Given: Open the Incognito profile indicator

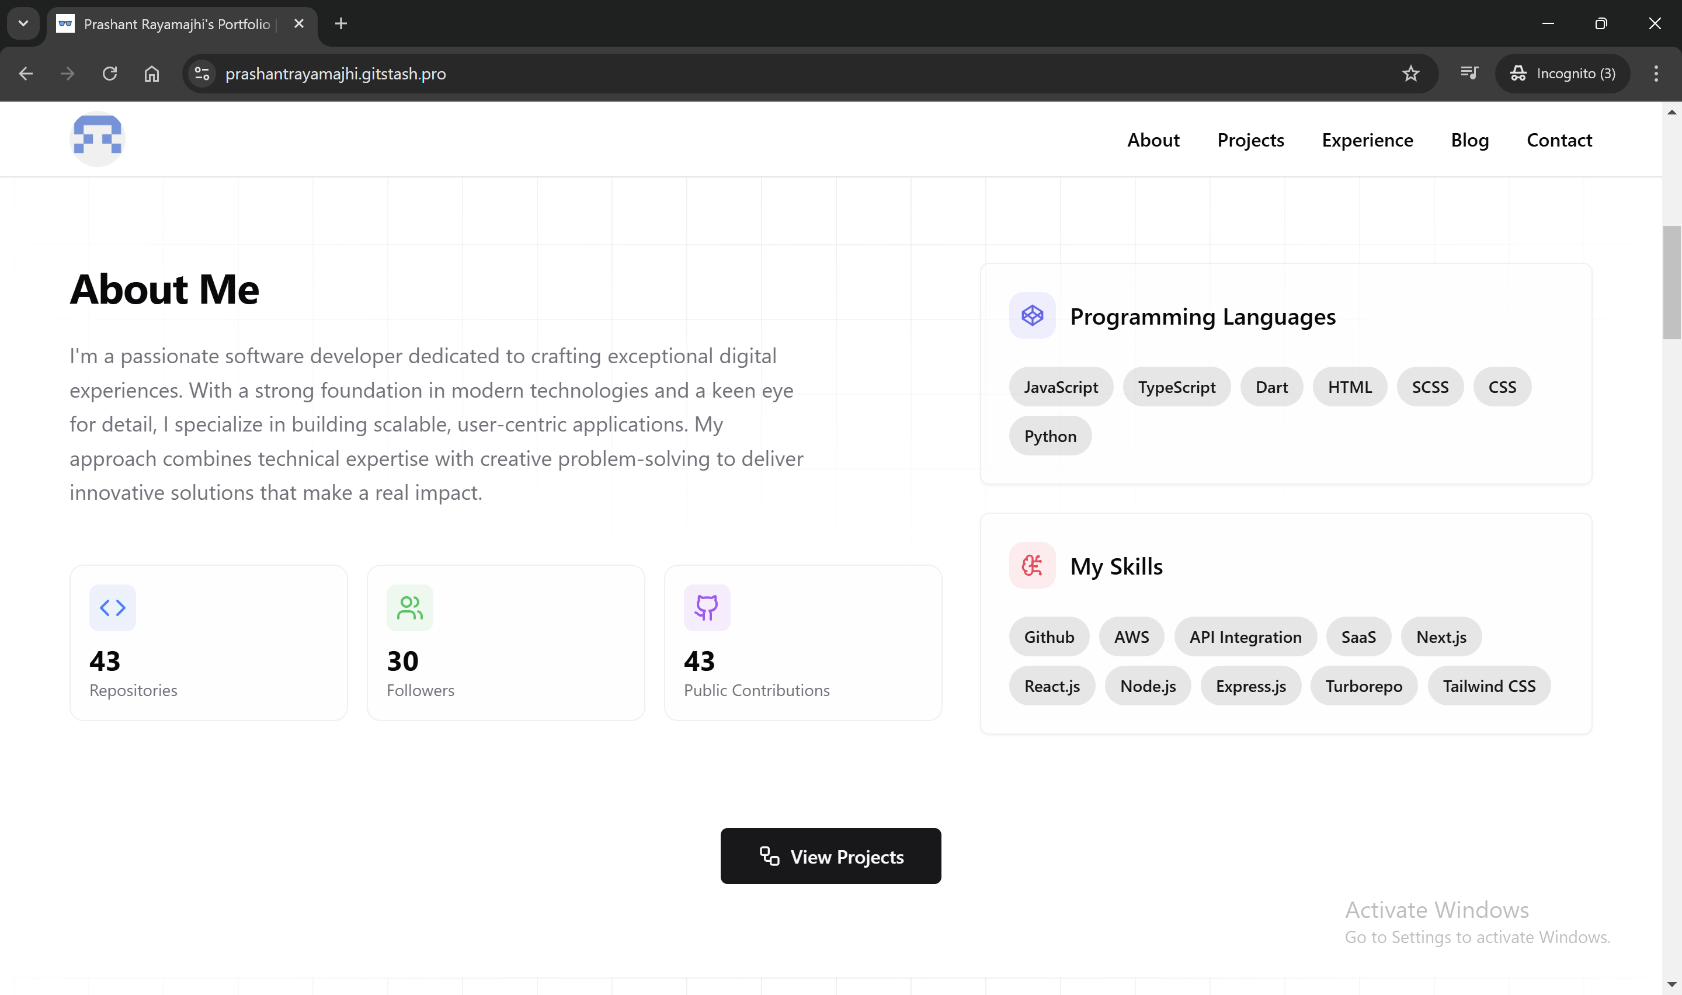Looking at the screenshot, I should [1562, 74].
